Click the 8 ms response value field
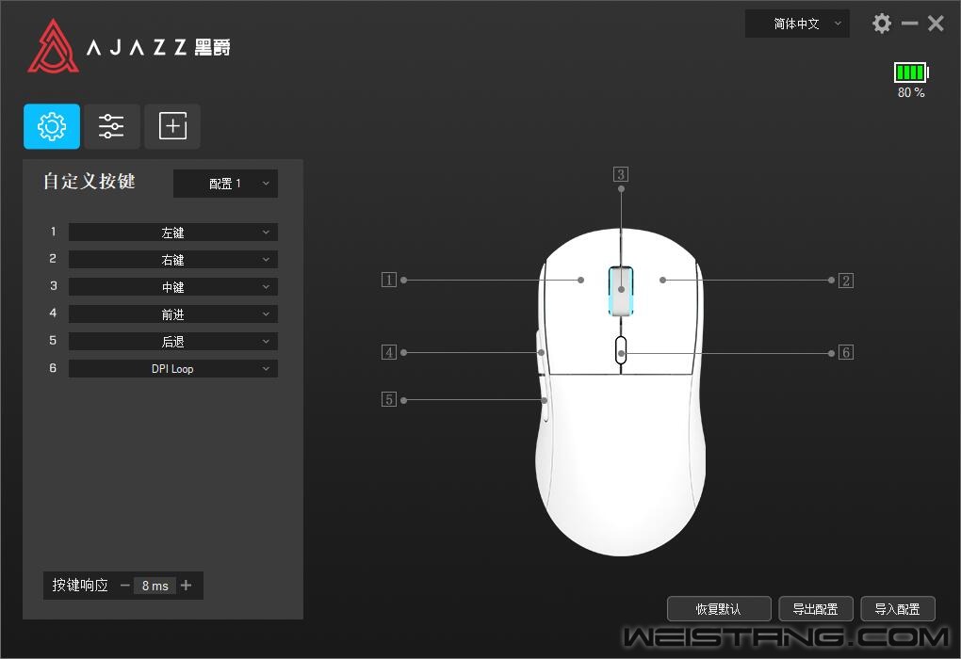Screen dimensions: 961x659 click(x=155, y=586)
